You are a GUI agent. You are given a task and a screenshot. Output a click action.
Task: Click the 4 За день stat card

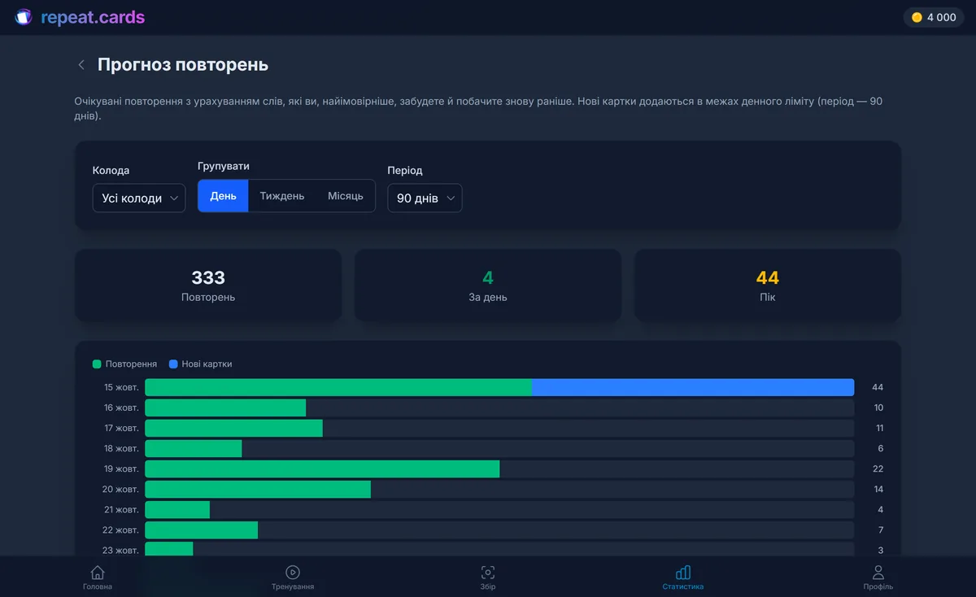[488, 285]
